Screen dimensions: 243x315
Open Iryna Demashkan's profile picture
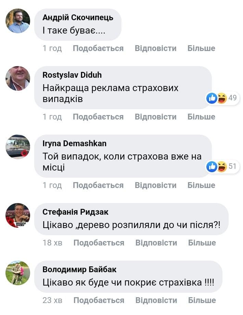coord(18,147)
